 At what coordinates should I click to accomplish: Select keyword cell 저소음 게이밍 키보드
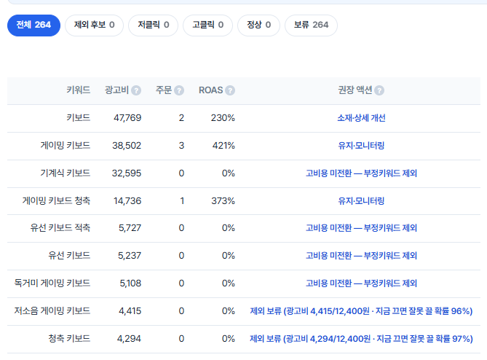(52, 311)
